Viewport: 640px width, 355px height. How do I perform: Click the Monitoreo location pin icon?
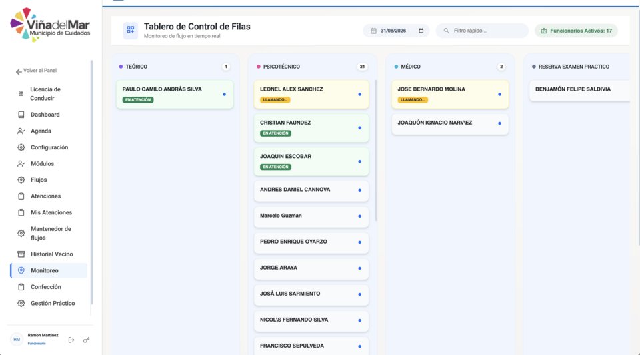[x=21, y=270]
